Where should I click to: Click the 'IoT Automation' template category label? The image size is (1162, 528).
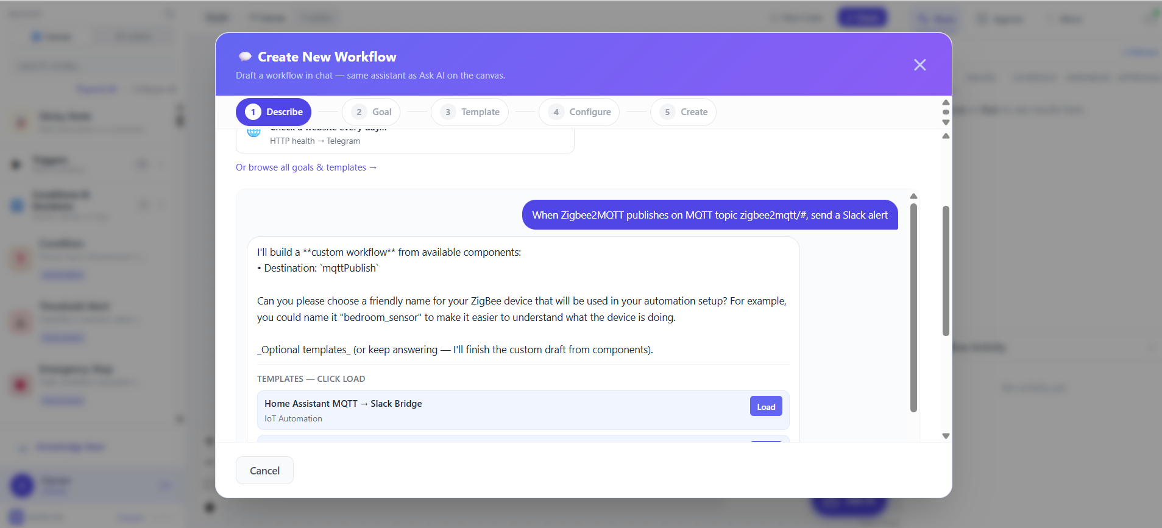click(293, 418)
